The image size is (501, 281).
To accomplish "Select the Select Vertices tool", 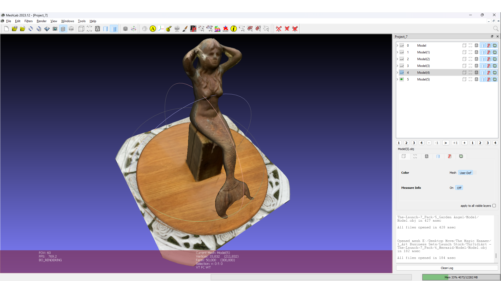I will point(242,29).
